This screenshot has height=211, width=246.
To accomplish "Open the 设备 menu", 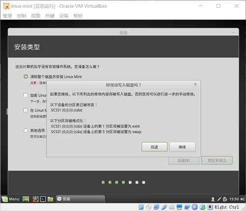I will (x=63, y=16).
